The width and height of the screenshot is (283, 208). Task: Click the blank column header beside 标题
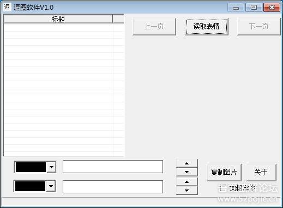pos(118,19)
